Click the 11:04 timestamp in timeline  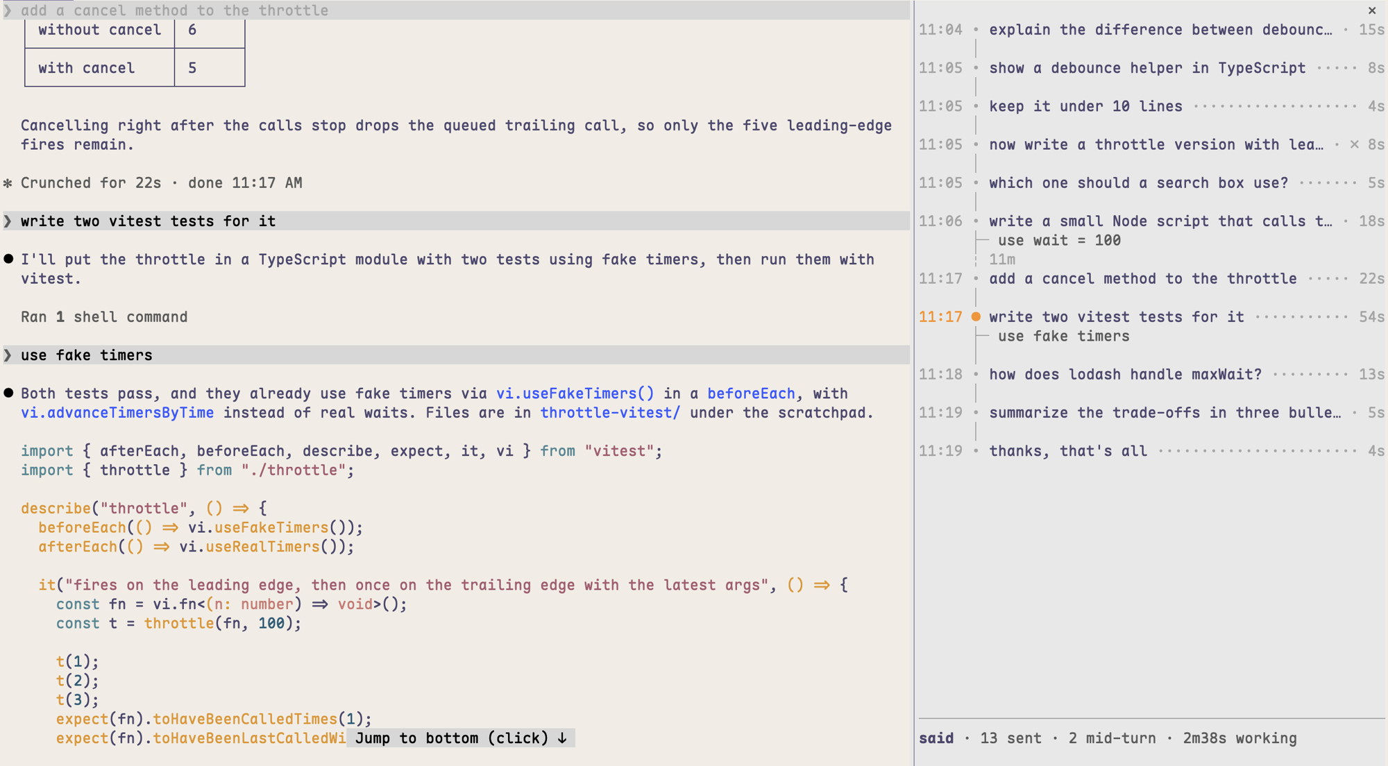click(x=940, y=30)
